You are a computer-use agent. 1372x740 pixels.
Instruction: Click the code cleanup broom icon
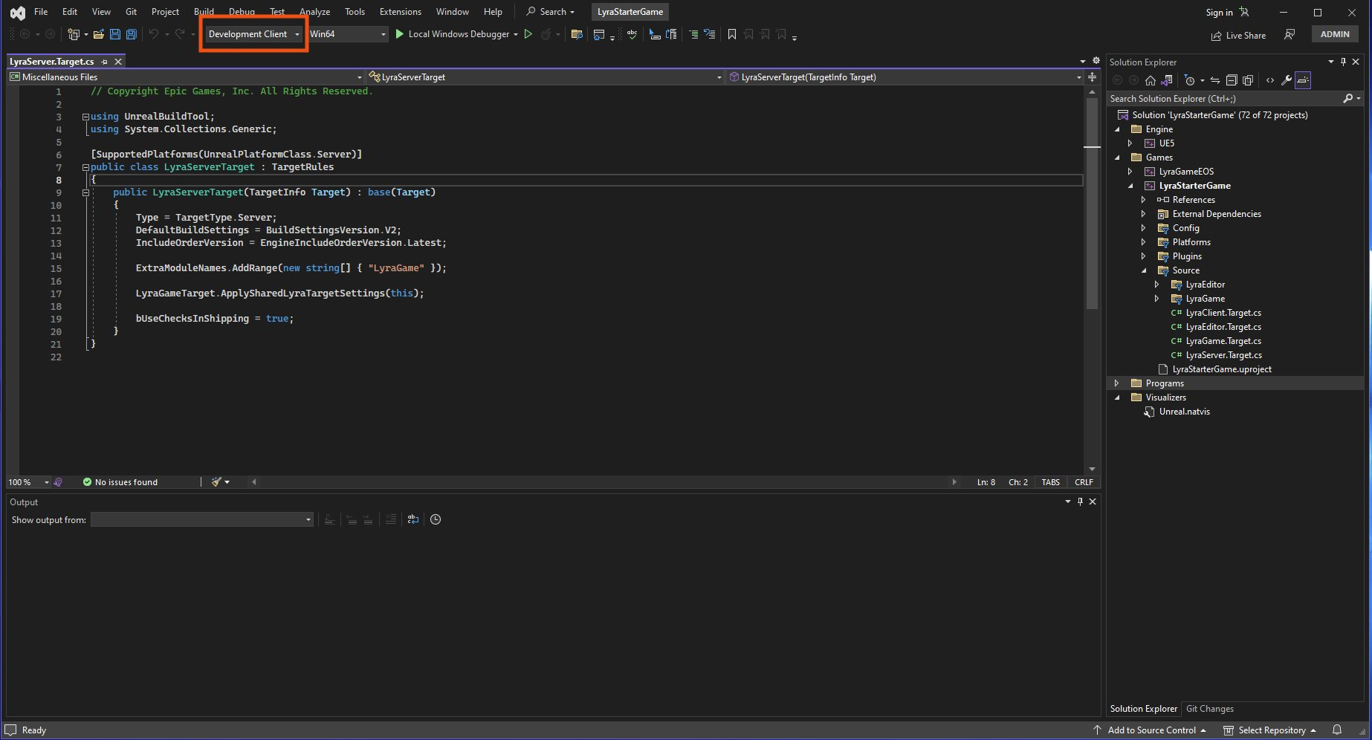216,482
